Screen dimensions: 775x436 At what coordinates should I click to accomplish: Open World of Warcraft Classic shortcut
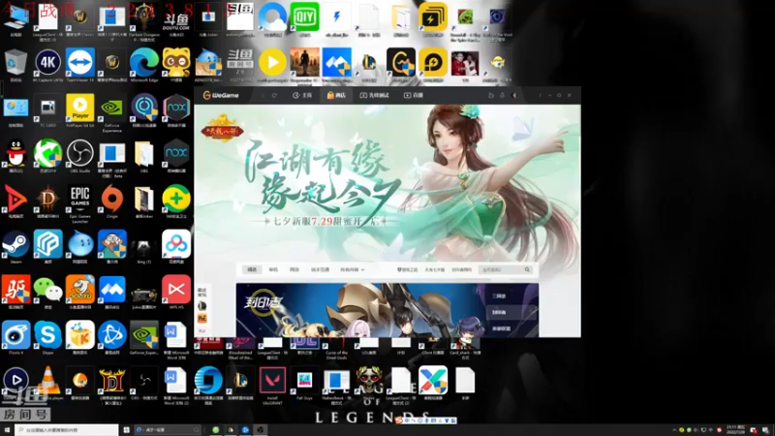[x=80, y=19]
